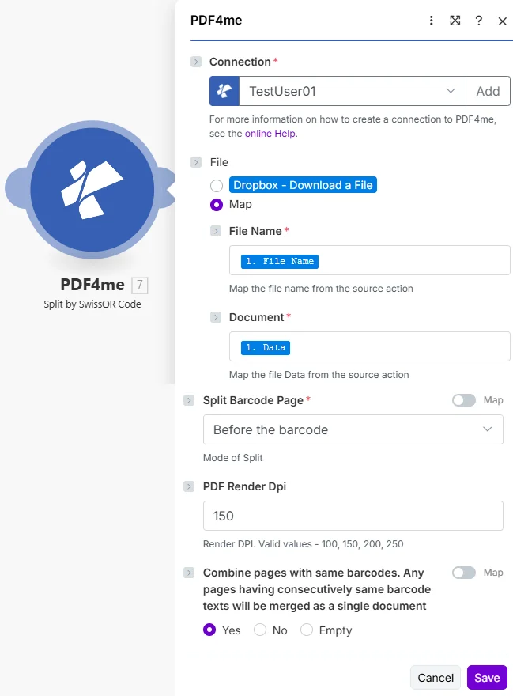The height and width of the screenshot is (696, 513).
Task: Toggle Map switch for Combine pages
Action: [464, 573]
